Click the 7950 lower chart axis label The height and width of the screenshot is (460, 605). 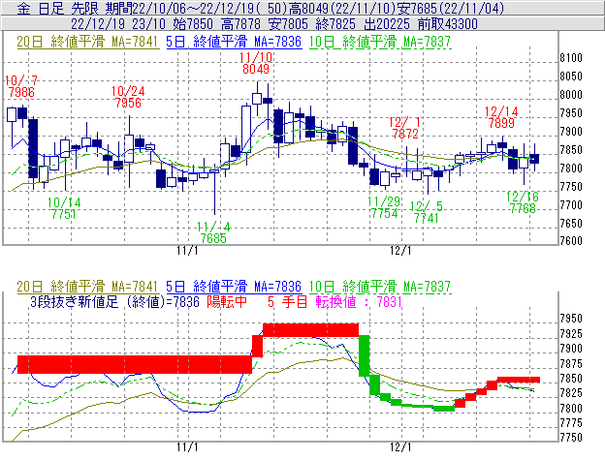click(x=571, y=319)
